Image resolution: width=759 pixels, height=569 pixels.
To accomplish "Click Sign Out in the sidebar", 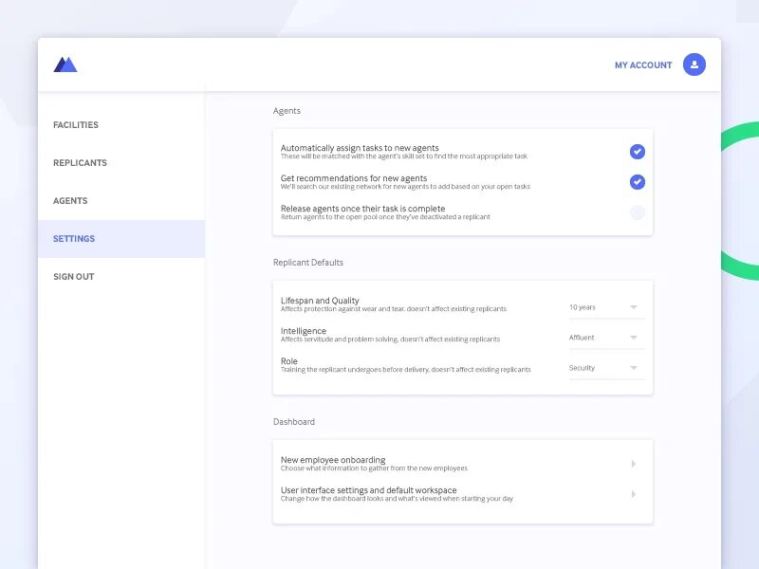I will (74, 277).
